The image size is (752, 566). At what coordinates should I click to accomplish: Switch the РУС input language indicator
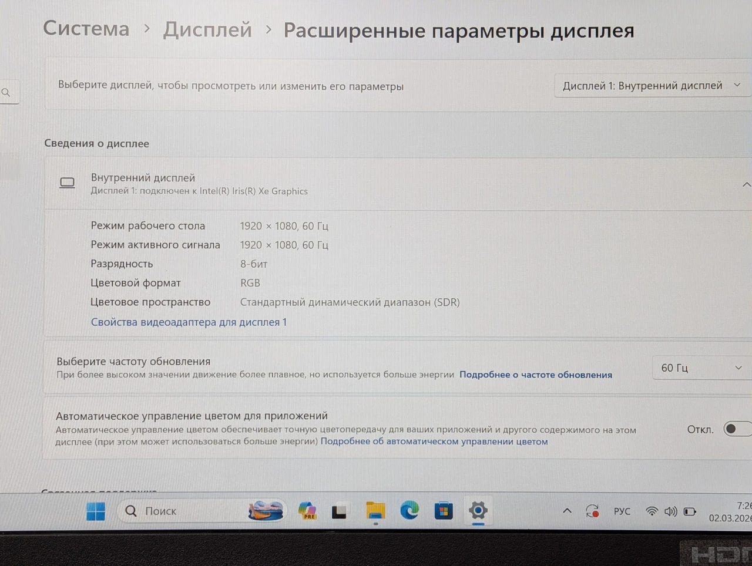pos(622,511)
